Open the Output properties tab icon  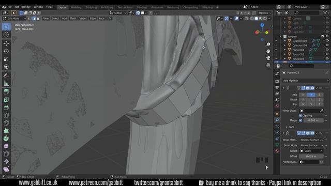point(277,87)
